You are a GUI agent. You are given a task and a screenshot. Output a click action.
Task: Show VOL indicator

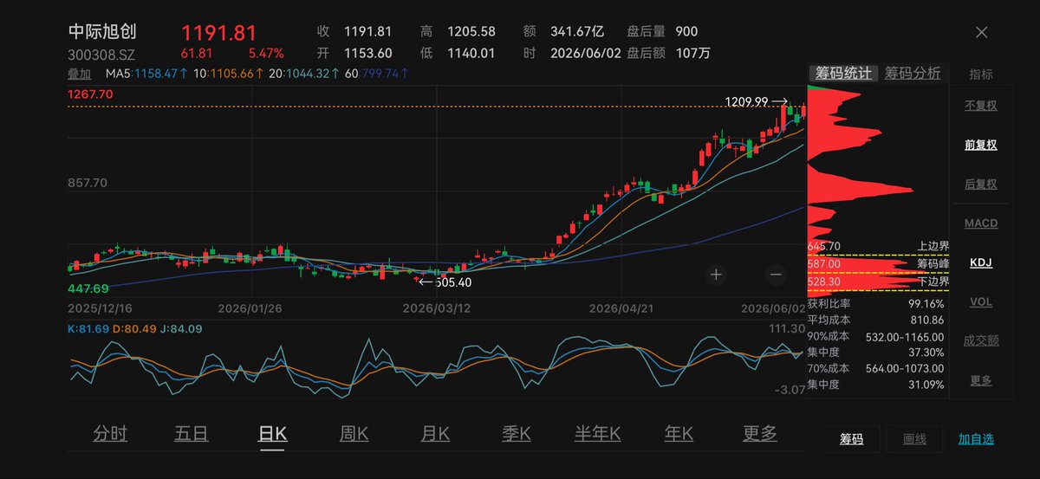coord(981,301)
